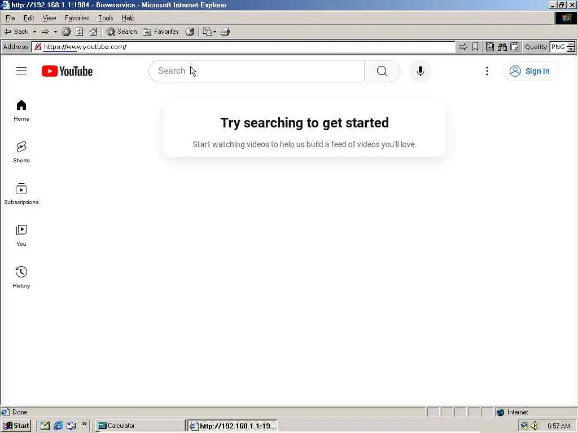Image resolution: width=578 pixels, height=433 pixels.
Task: Expand the quick launch overflow chevron
Action: tap(85, 424)
